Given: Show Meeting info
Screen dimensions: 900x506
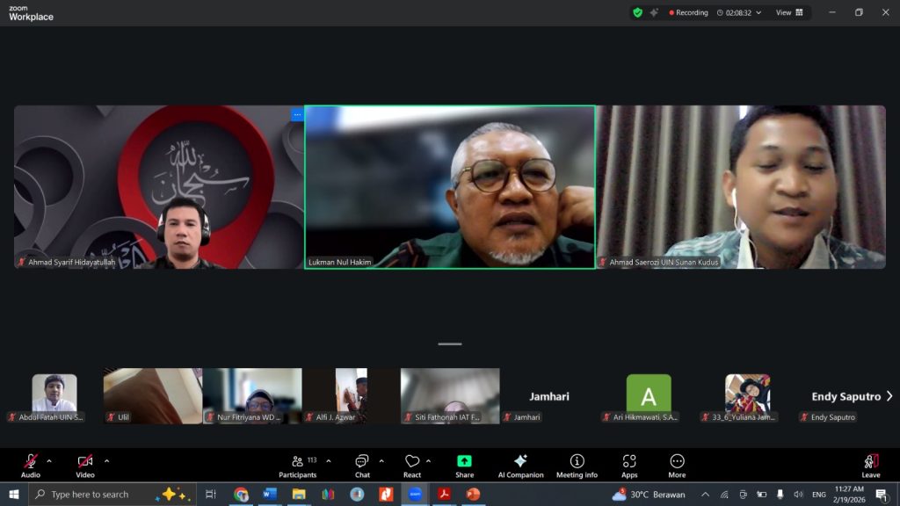Looking at the screenshot, I should 577,466.
